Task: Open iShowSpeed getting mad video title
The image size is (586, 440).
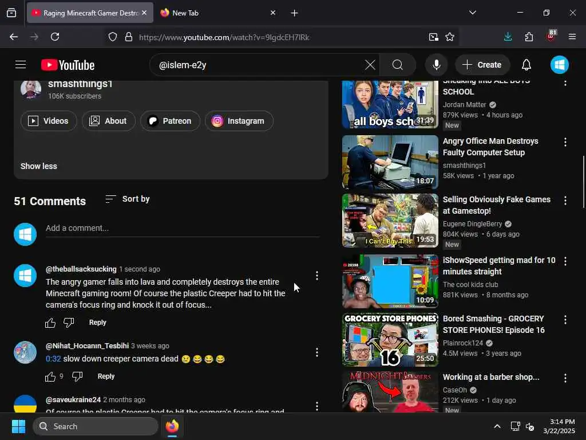Action: 499,266
